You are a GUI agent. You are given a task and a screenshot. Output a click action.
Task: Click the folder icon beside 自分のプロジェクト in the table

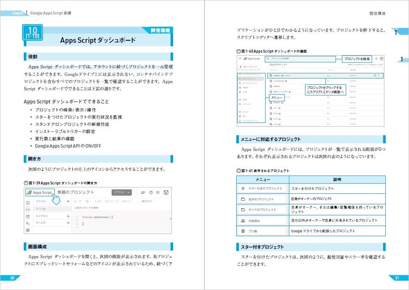243,199
